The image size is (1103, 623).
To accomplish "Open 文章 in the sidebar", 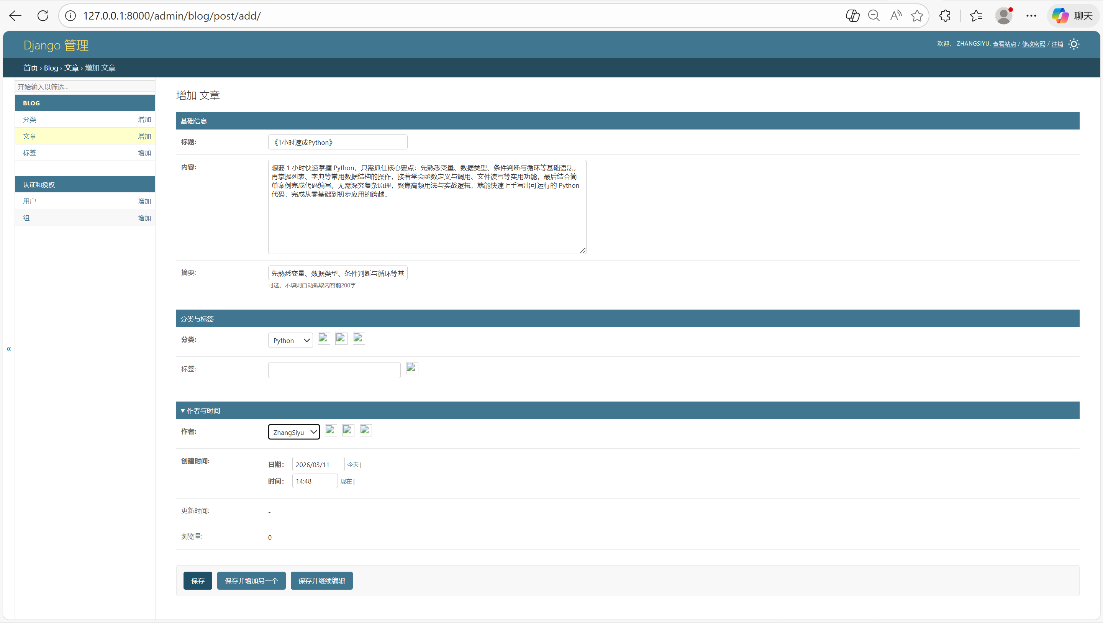I will (x=30, y=136).
